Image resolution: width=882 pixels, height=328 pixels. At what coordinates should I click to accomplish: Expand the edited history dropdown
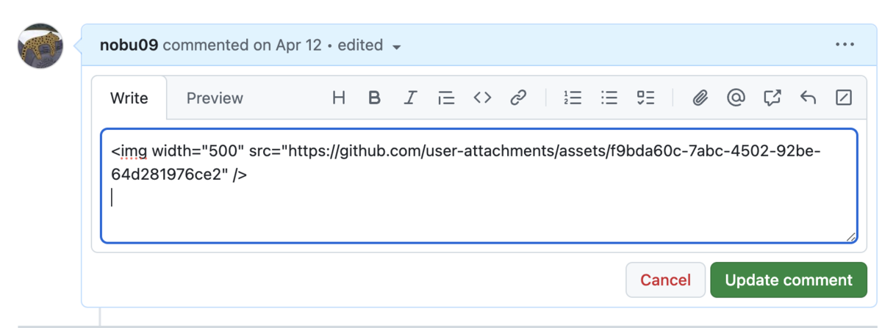tap(397, 46)
